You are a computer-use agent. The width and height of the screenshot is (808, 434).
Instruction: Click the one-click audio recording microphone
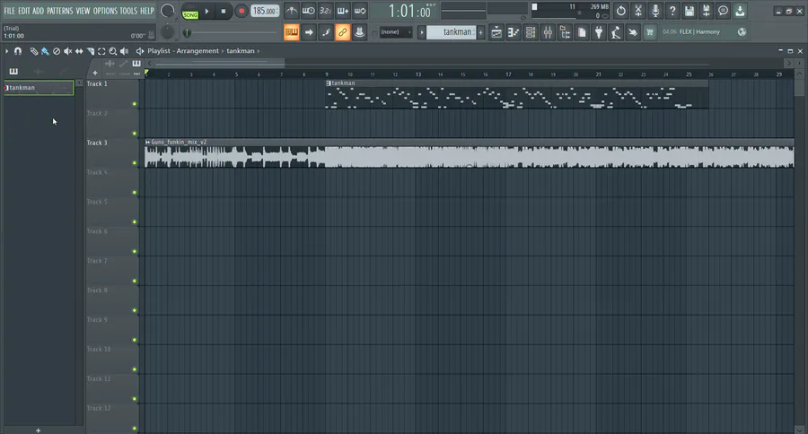click(x=655, y=11)
